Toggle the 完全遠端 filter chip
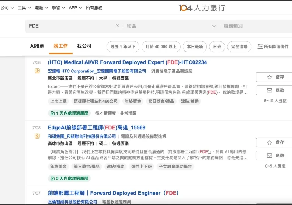Image resolution: width=292 pixels, height=205 pixels. coord(239,47)
